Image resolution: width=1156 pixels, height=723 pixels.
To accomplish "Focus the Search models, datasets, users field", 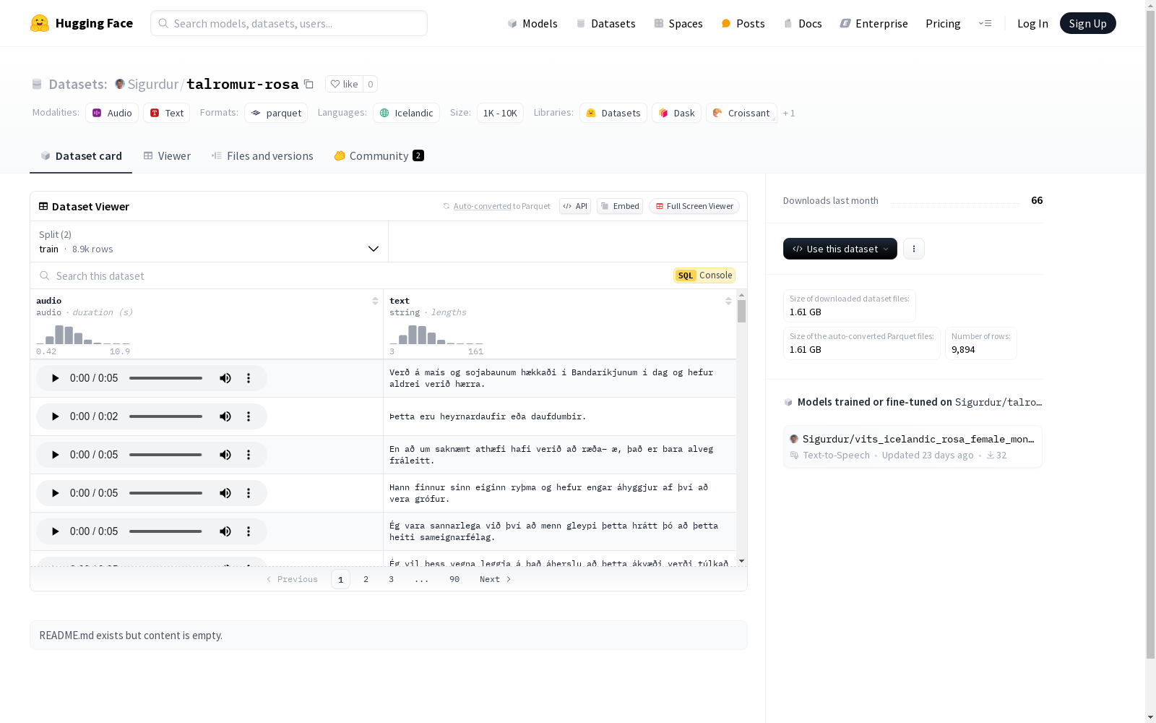I will point(289,23).
